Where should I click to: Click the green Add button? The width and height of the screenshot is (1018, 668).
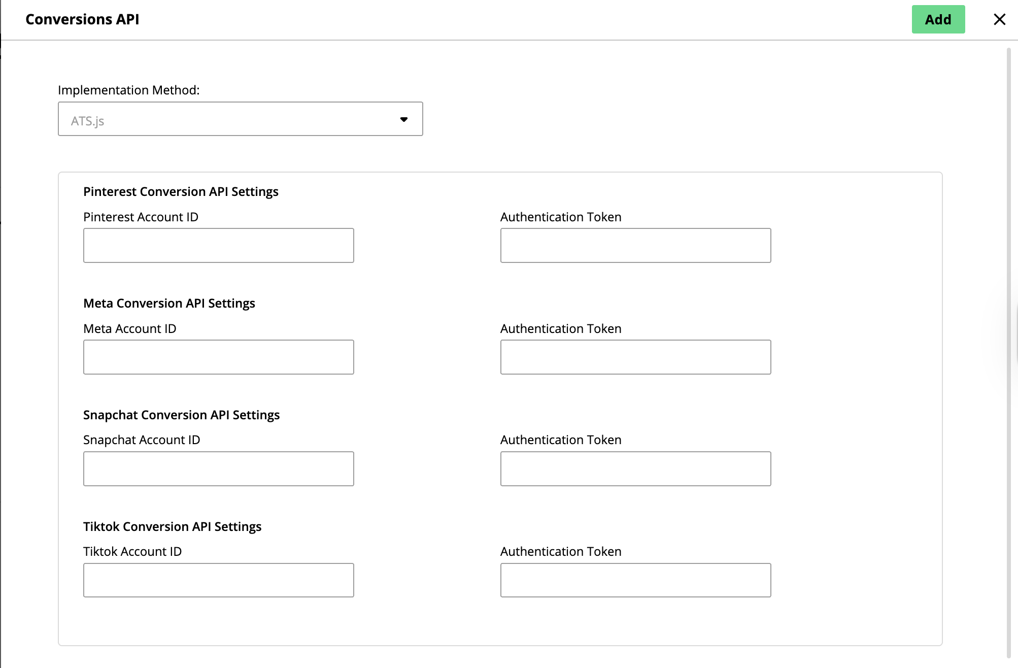tap(938, 19)
